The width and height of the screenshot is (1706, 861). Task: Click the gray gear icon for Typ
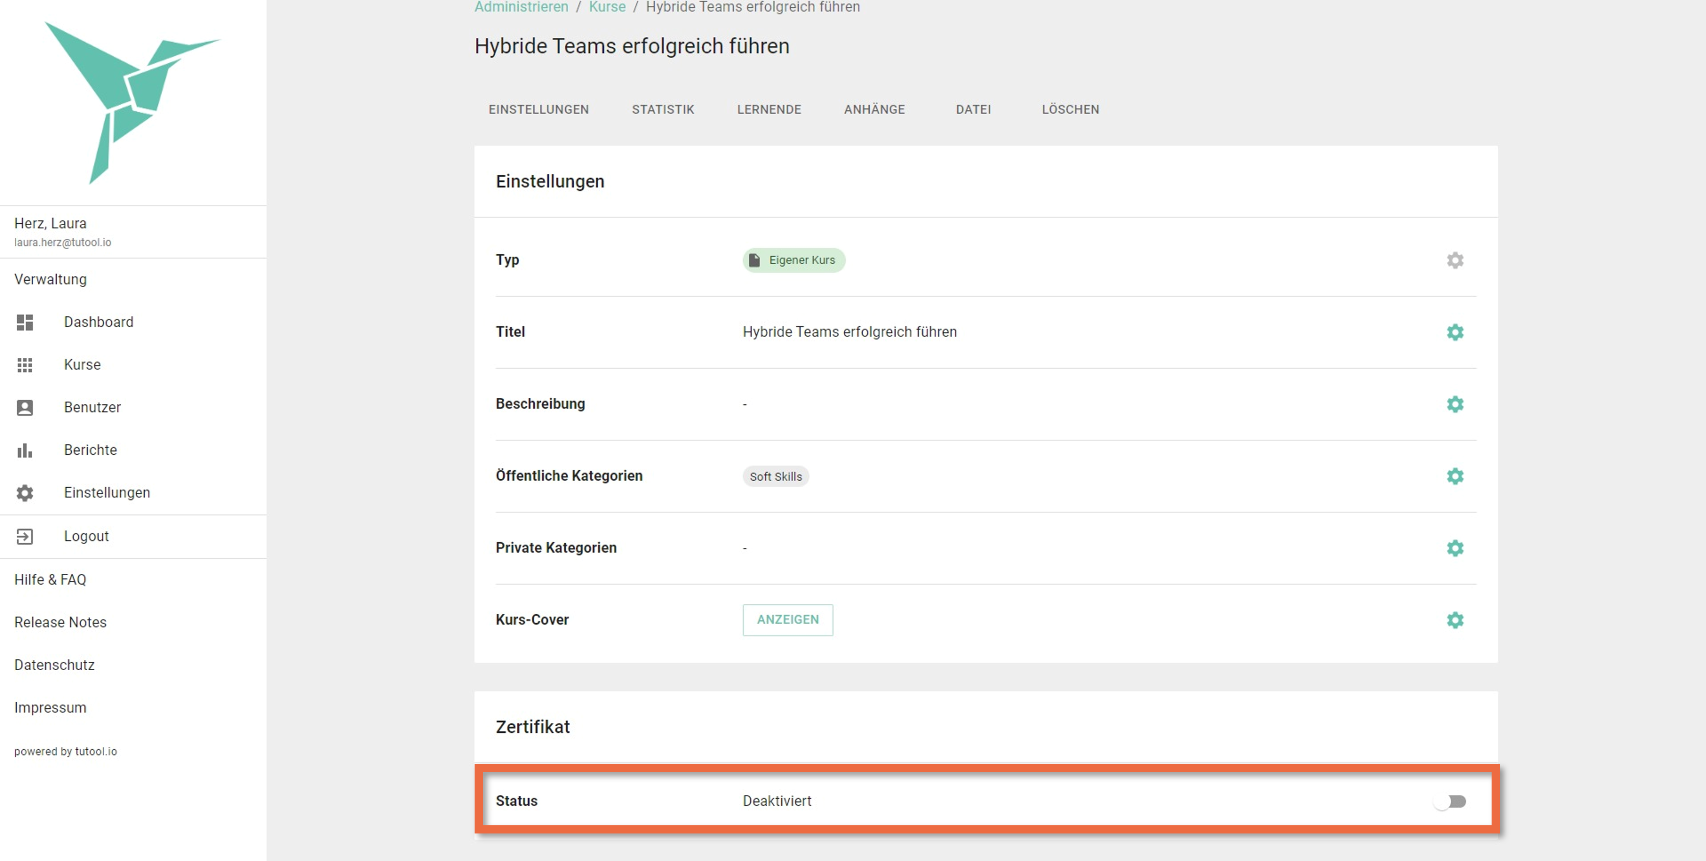click(x=1454, y=260)
